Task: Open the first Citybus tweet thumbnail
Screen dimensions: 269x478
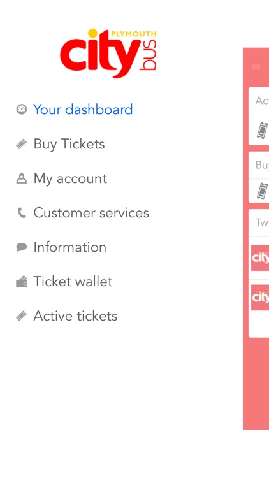Action: [260, 258]
